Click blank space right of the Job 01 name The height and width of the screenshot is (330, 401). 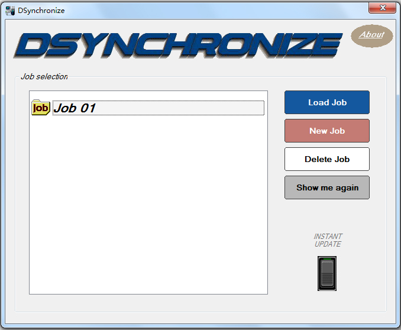coord(177,108)
